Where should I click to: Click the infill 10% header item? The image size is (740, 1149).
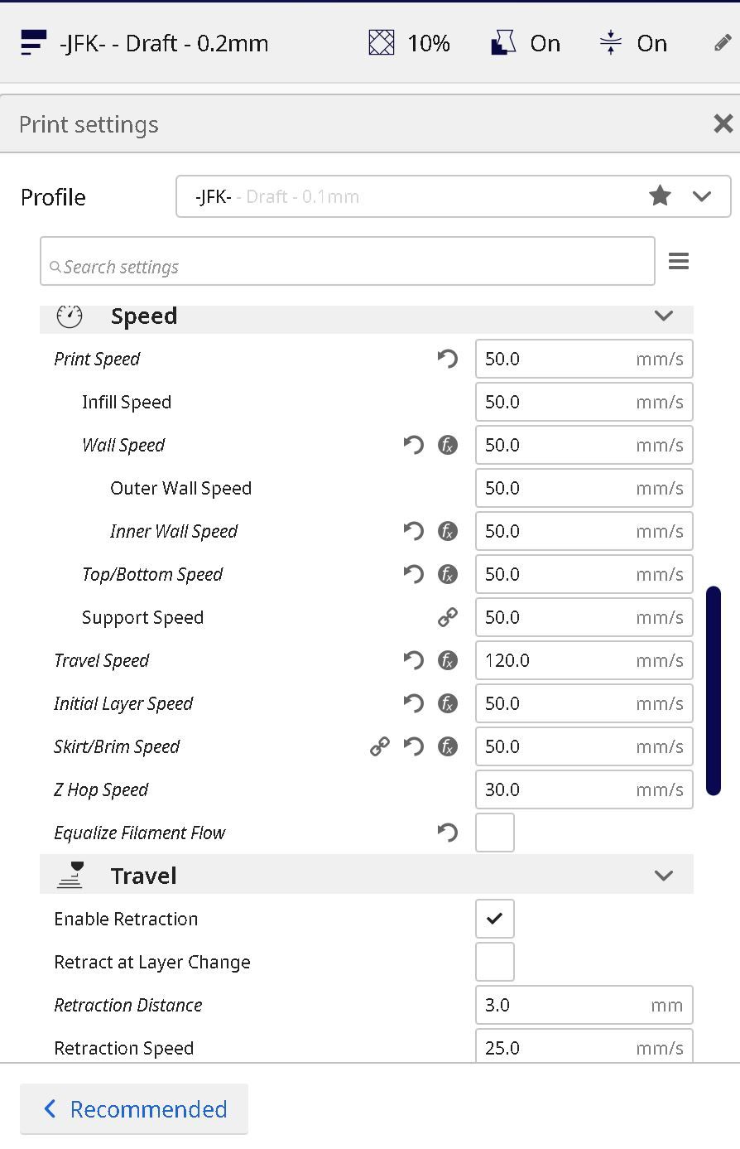pos(410,43)
